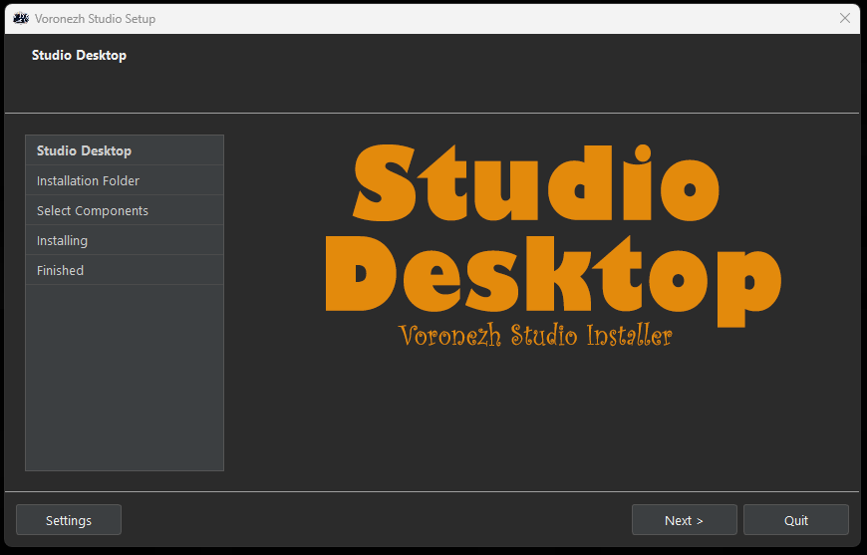Click the Voronezh Studio Setup title text
Image resolution: width=867 pixels, height=555 pixels.
(x=95, y=19)
